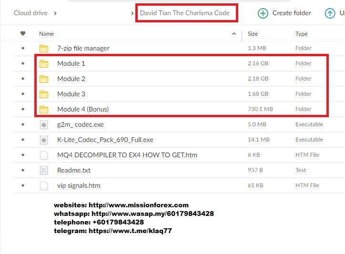Expand the chevron after Cloud drive
The height and width of the screenshot is (254, 345).
[55, 13]
